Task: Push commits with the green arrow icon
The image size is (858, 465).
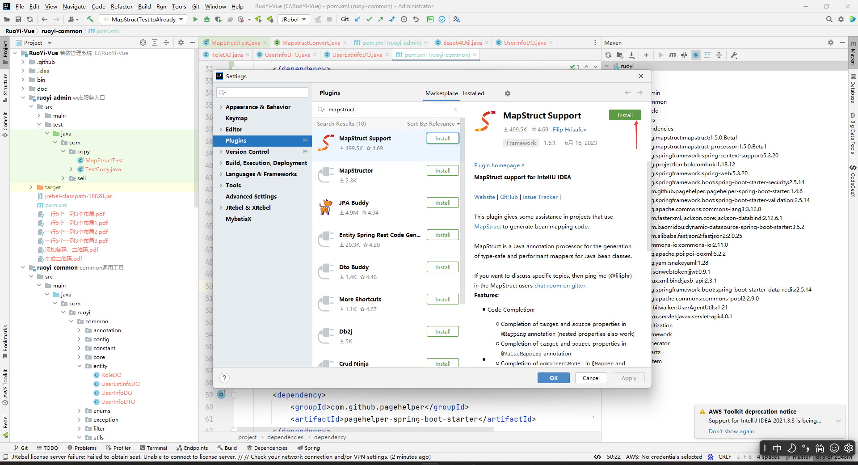Action: 379,19
